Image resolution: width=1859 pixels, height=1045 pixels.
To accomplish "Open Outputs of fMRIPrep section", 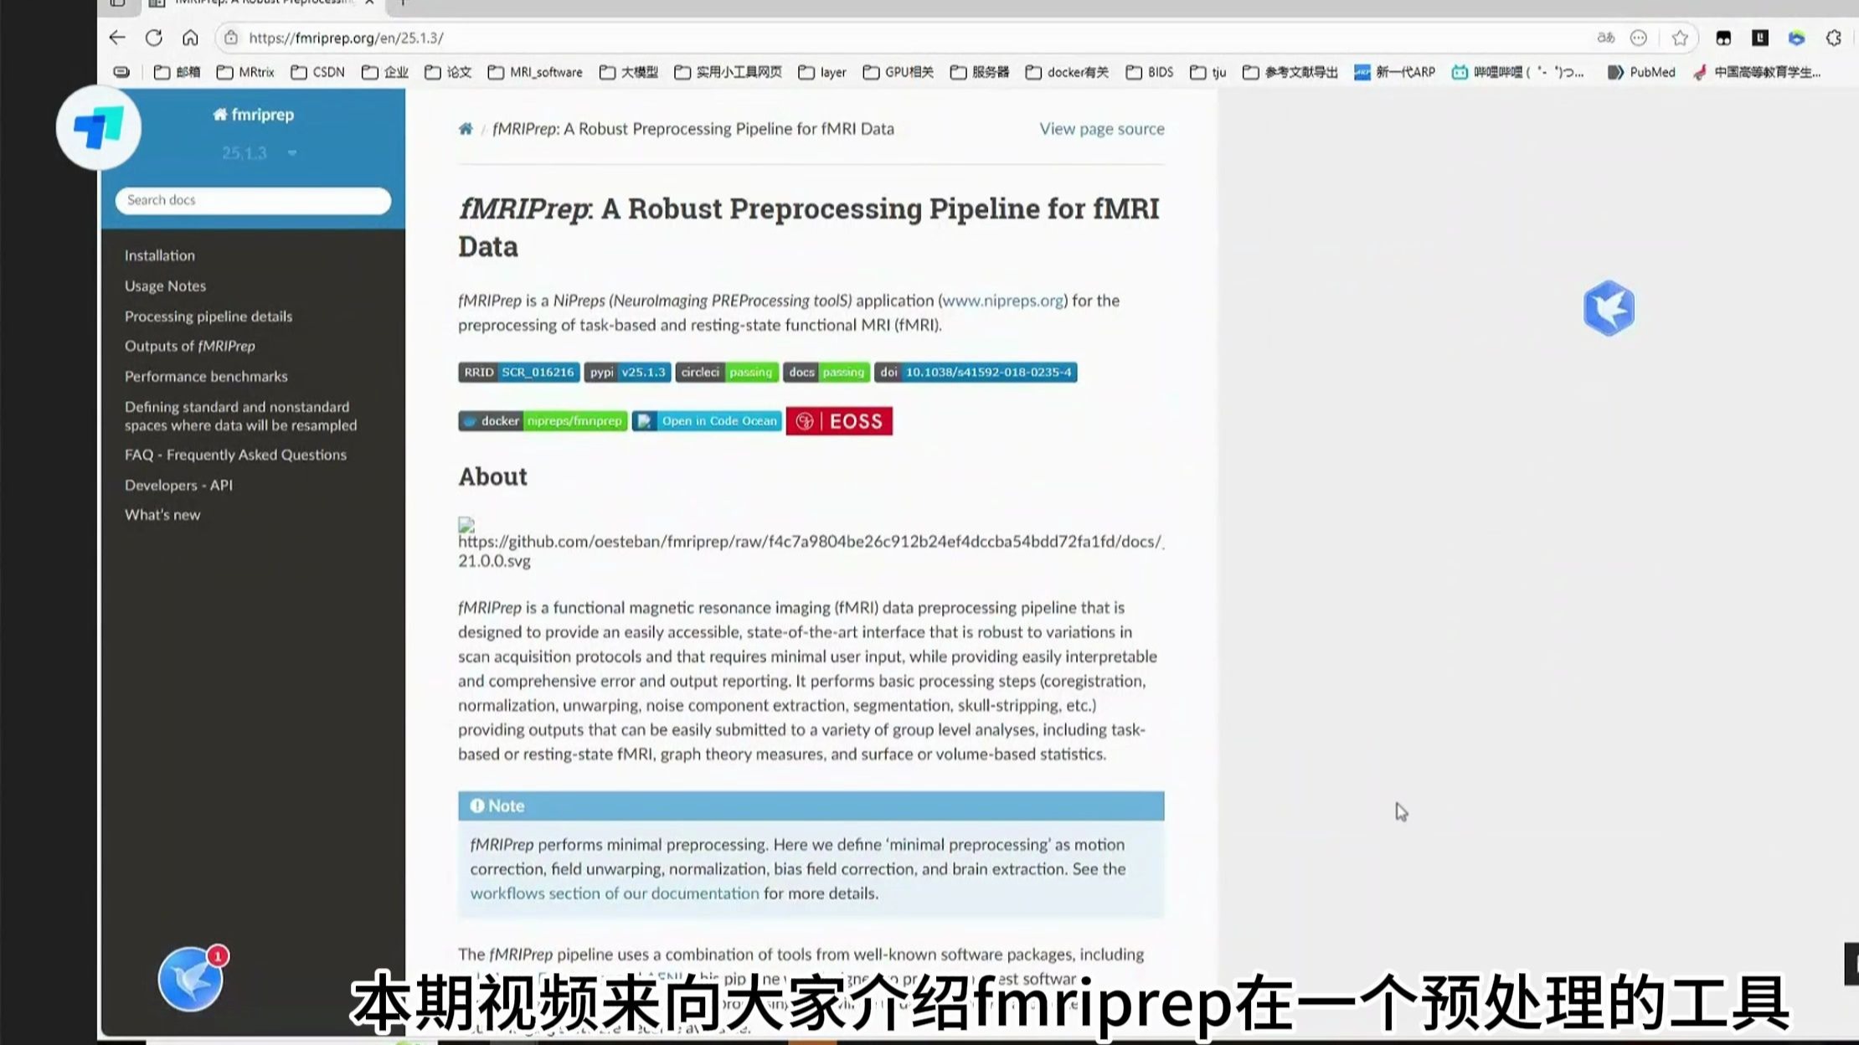I will 190,346.
